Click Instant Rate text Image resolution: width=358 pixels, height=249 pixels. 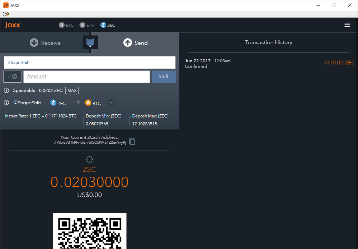(x=41, y=116)
